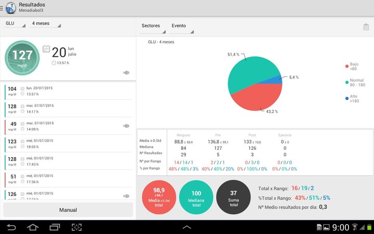Tap the fish icon on the 49 mg/dl entry
The height and width of the screenshot is (234, 374).
pos(126,126)
